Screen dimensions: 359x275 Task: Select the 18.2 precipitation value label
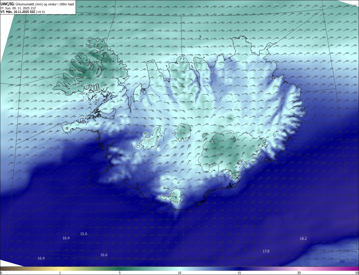click(303, 239)
